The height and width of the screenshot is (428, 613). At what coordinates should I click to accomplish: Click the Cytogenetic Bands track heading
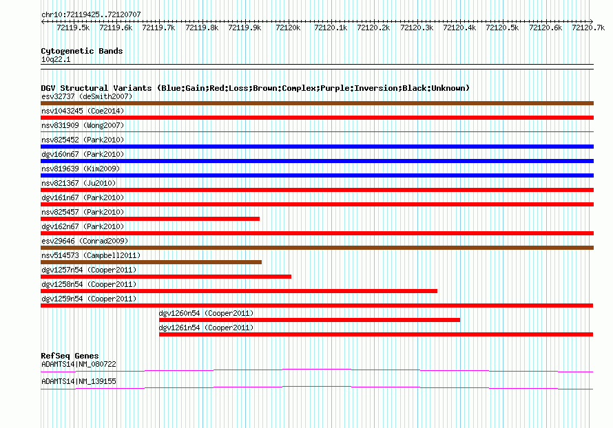coord(82,51)
